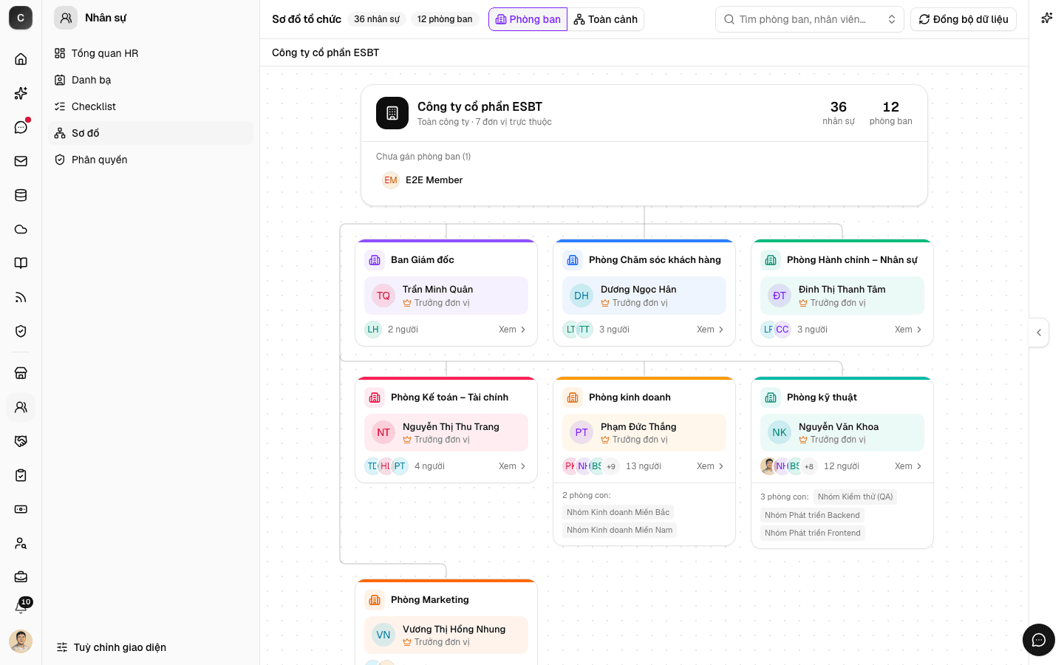Select Sơ đồ in the sidebar
Image resolution: width=1064 pixels, height=665 pixels.
pyautogui.click(x=151, y=133)
